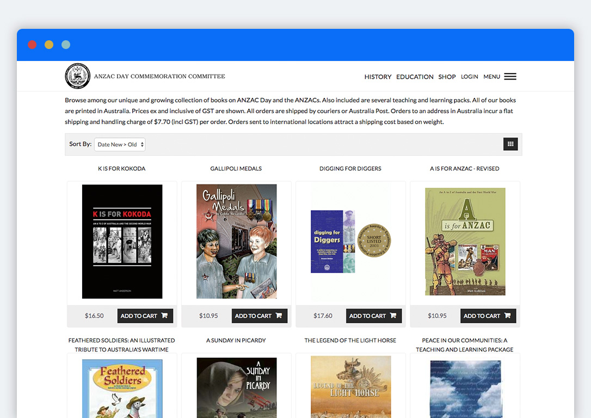Viewport: 591px width, 418px height.
Task: Open K IS FOR KOKODA title link
Action: 122,169
